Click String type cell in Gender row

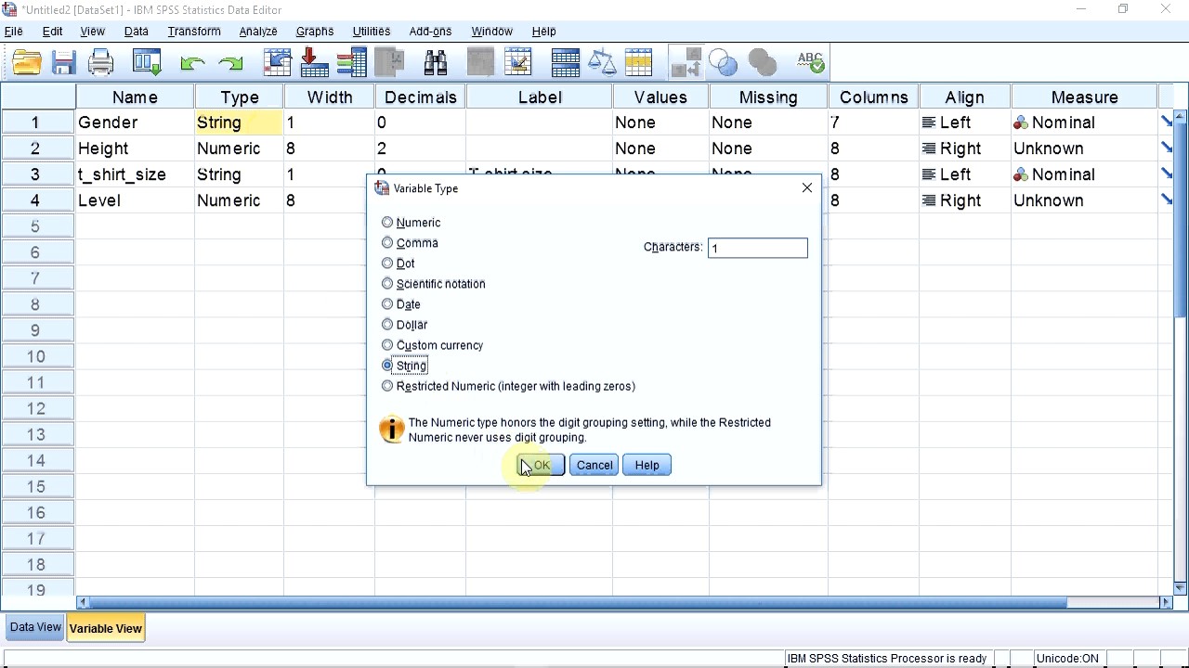tap(240, 122)
